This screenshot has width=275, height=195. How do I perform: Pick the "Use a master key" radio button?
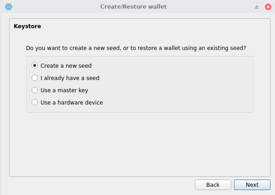click(x=35, y=90)
